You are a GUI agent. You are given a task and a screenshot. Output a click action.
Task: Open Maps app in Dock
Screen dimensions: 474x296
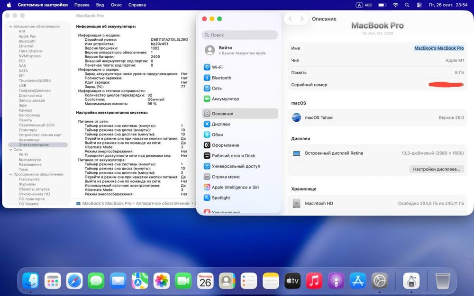pyautogui.click(x=140, y=280)
